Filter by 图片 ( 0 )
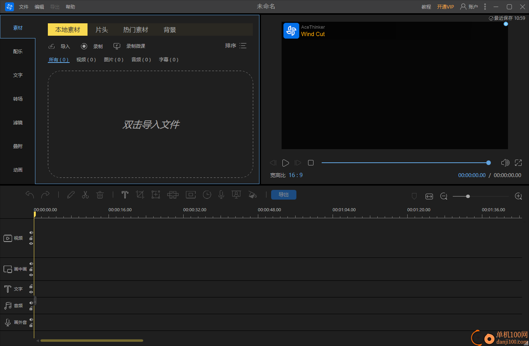The width and height of the screenshot is (529, 346). (114, 60)
